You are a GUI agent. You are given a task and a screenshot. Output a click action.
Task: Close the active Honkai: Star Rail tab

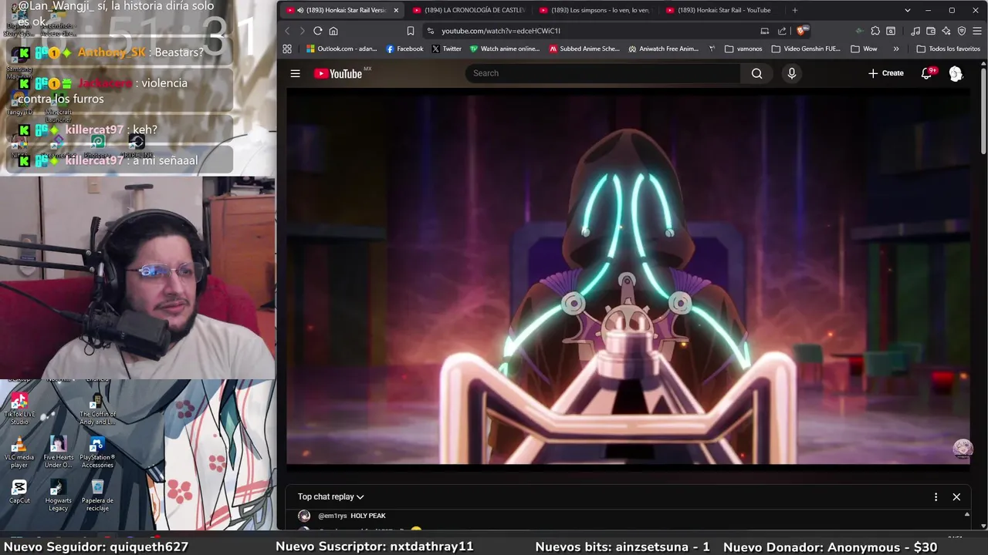(x=396, y=10)
